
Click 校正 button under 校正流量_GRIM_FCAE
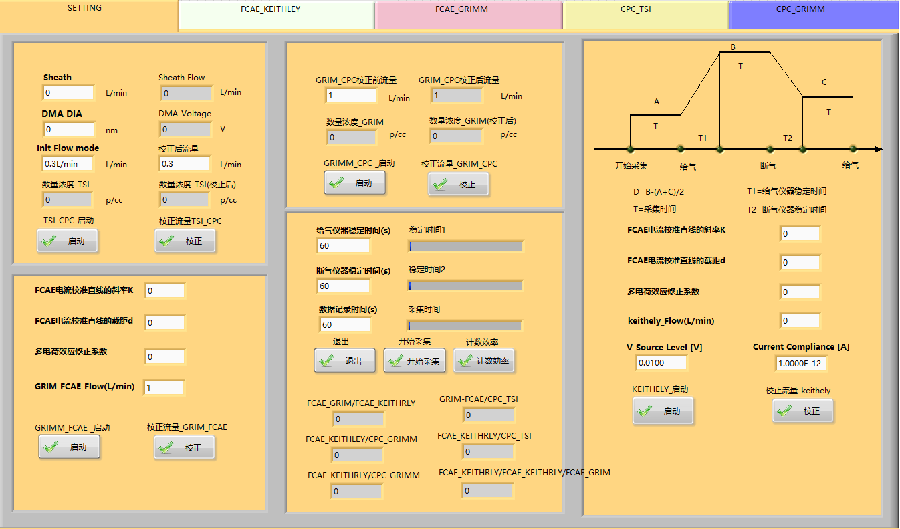tap(185, 447)
